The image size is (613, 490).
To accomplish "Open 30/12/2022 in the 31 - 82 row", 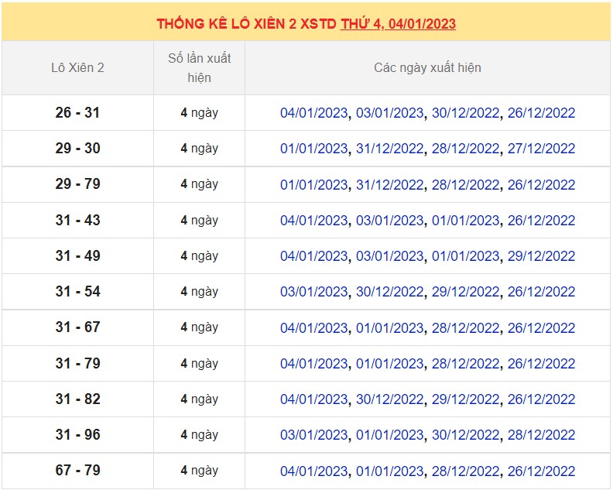I will (x=389, y=399).
